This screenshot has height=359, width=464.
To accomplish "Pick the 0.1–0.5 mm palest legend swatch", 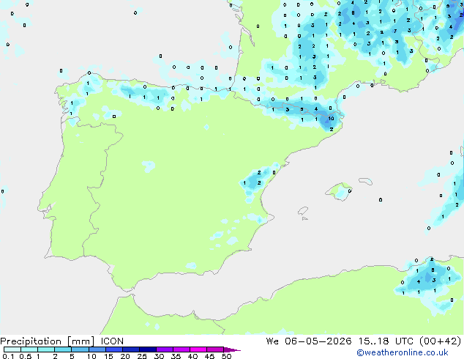I will point(12,349).
